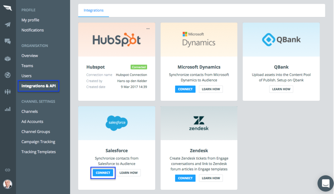Click the PROFILE section header
The image size is (334, 194).
28,10
